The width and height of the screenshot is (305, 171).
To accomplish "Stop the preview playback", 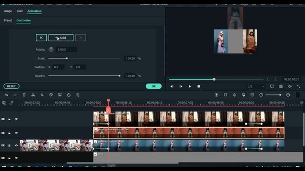I will pyautogui.click(x=199, y=86).
